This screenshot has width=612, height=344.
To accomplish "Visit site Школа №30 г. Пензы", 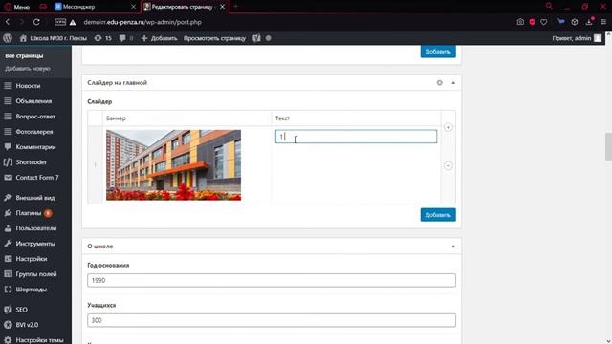I will tap(54, 38).
